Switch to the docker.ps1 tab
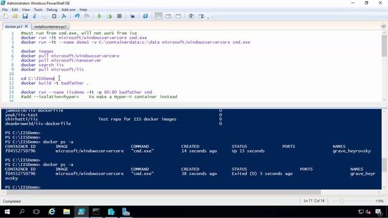388x218 pixels. [13, 27]
